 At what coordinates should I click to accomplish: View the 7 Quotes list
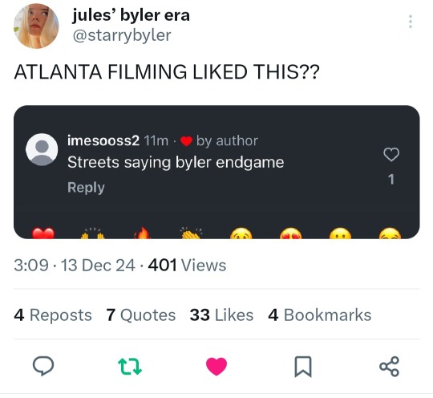(141, 315)
